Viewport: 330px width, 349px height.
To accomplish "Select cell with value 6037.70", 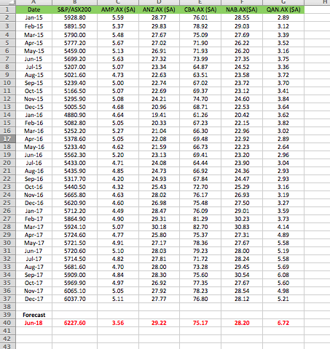I will (x=74, y=299).
